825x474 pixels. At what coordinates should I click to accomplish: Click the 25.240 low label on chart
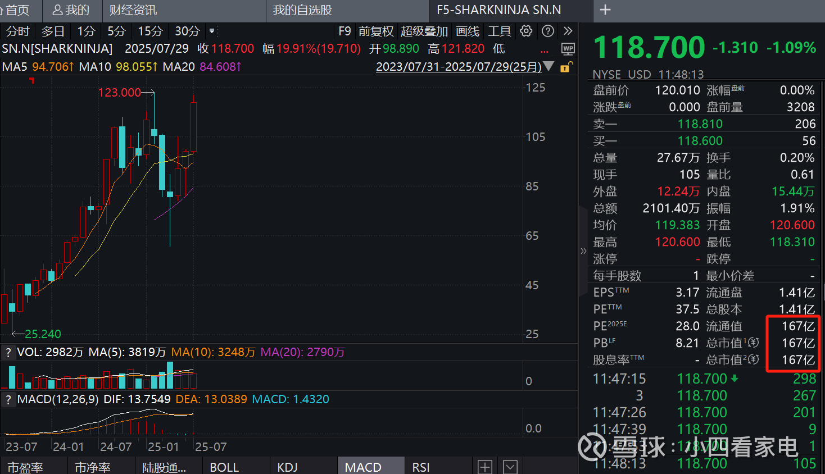point(43,334)
